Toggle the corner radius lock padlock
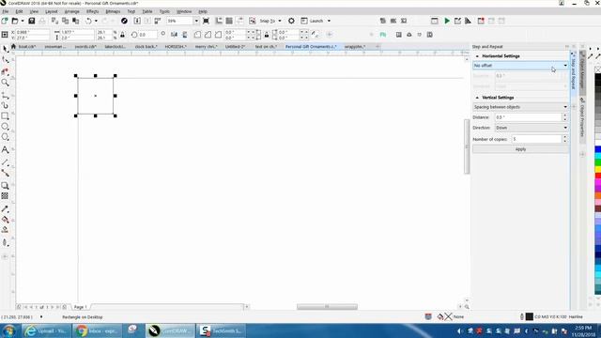 267,35
